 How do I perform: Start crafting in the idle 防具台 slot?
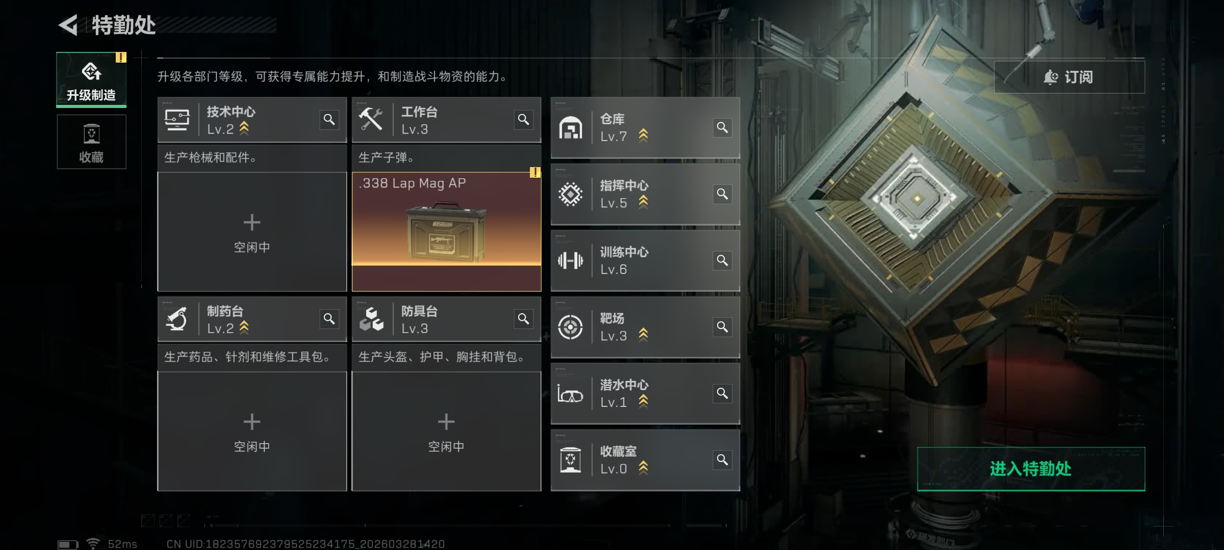point(446,431)
